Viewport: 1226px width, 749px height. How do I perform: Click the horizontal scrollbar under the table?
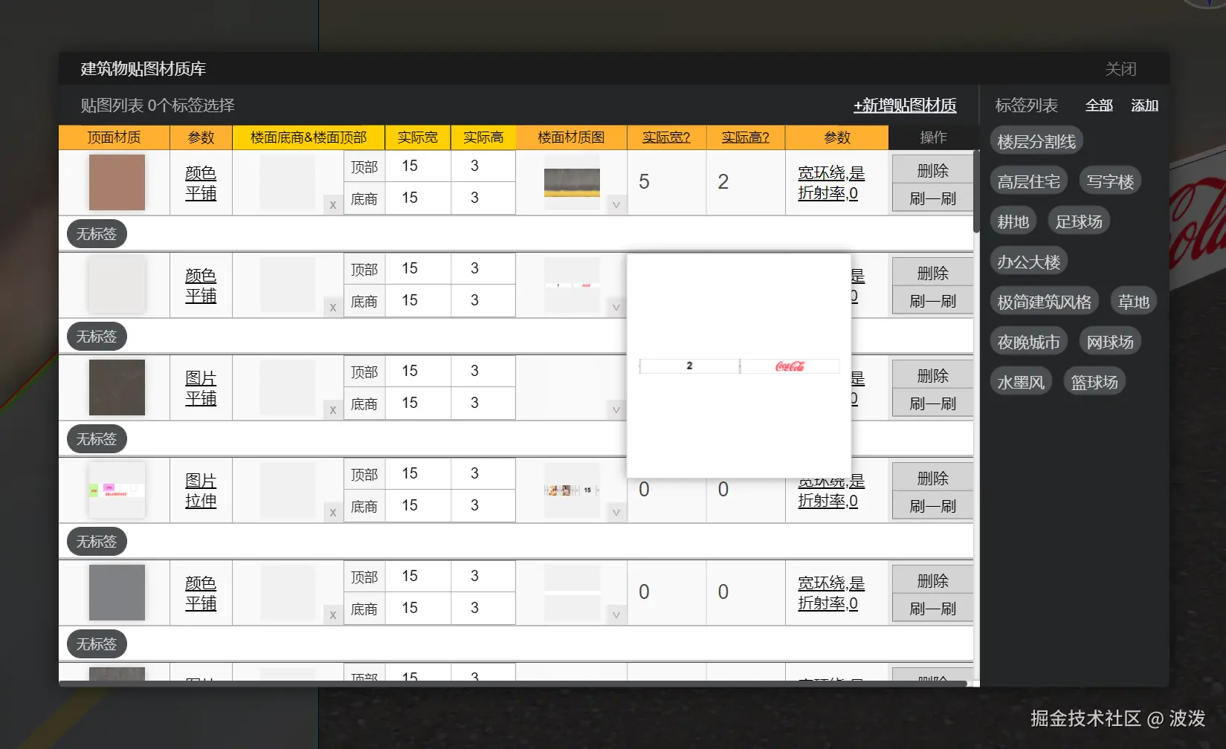513,684
